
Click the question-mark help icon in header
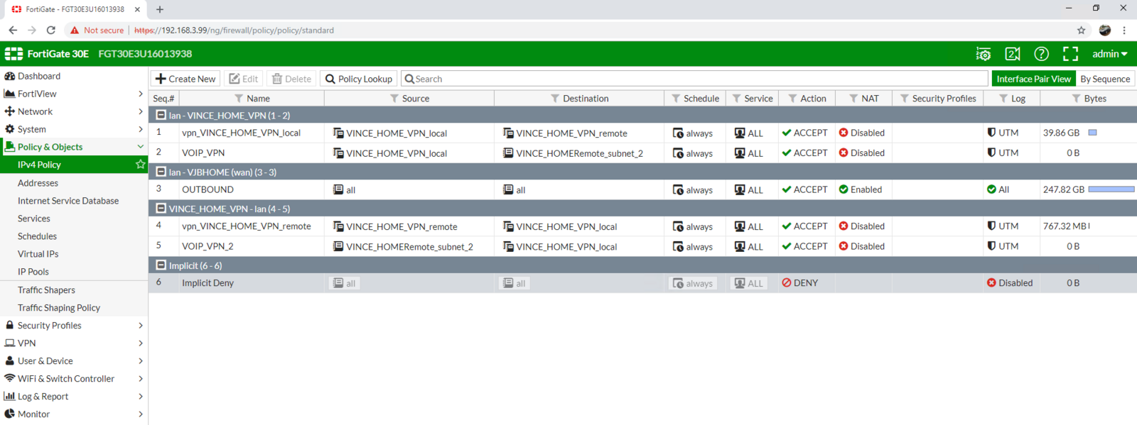[x=1041, y=54]
